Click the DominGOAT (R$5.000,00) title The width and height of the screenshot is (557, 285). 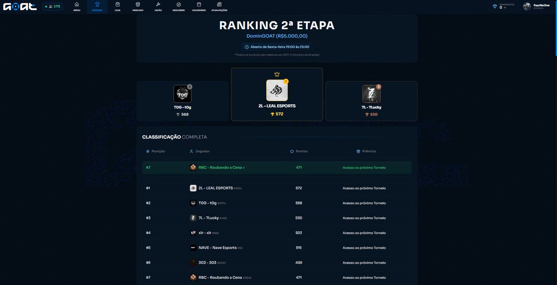(277, 36)
